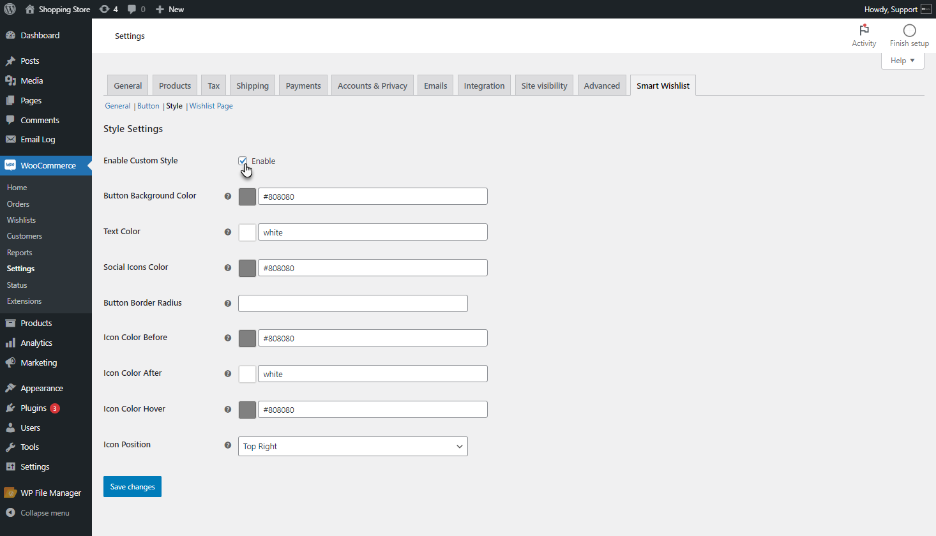This screenshot has width=936, height=536.
Task: Click the Media library icon
Action: tap(10, 80)
